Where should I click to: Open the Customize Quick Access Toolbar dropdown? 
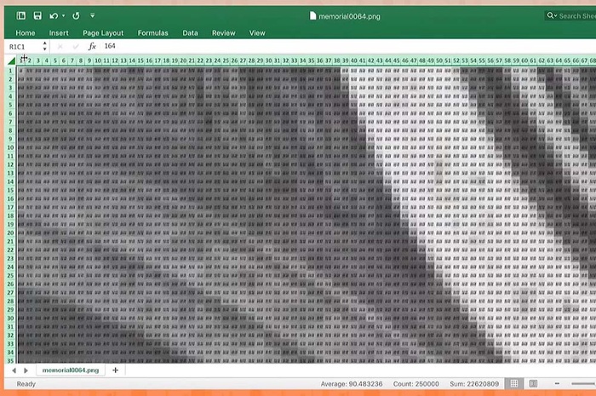[x=92, y=16]
